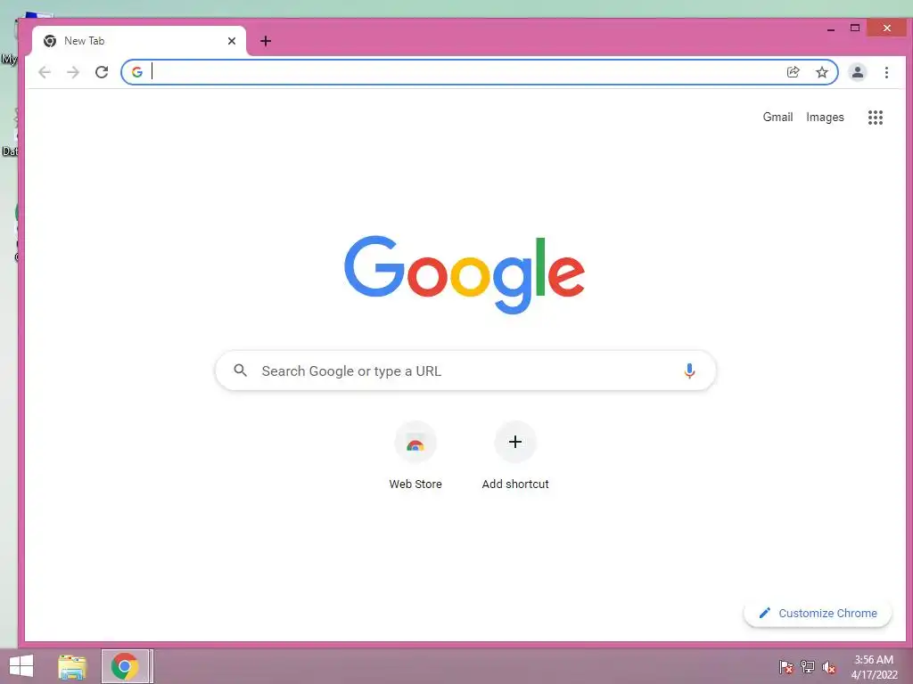Click the Search Google or type a URL box
Screen dimensions: 913x684
pyautogui.click(x=465, y=370)
